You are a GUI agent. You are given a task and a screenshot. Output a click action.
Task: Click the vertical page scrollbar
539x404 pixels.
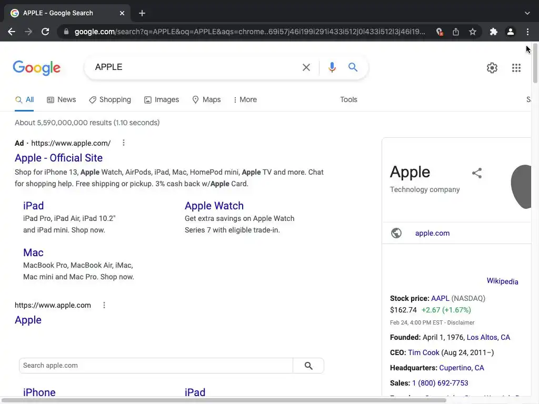pos(535,64)
